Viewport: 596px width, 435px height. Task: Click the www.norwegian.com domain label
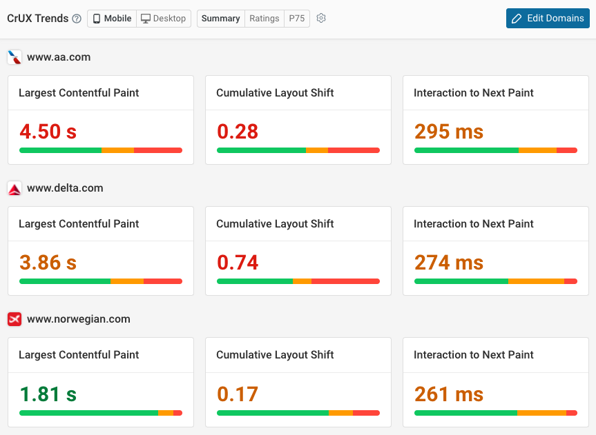(x=79, y=319)
